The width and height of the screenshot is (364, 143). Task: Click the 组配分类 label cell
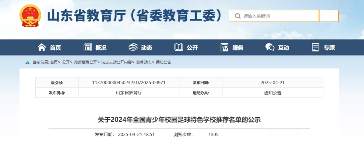(x=201, y=93)
